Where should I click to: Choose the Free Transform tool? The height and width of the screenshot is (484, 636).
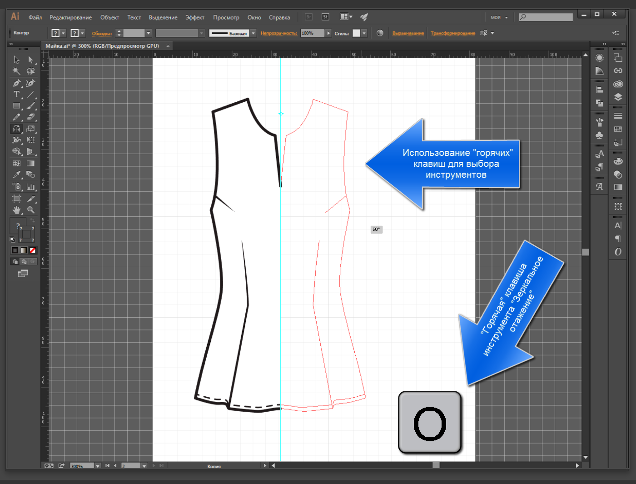30,140
